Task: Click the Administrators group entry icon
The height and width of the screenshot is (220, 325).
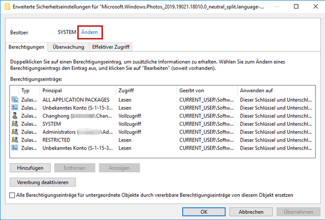Action: [14, 132]
